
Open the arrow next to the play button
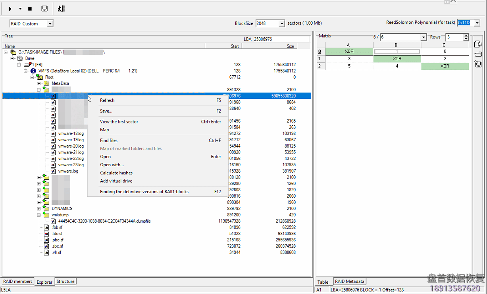[x=20, y=9]
